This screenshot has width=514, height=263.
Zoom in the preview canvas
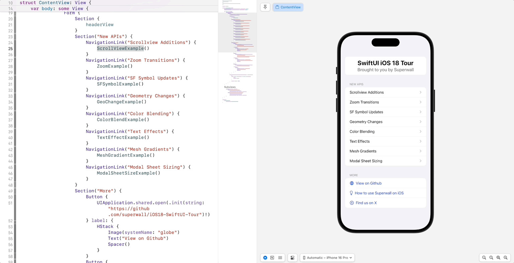click(506, 258)
